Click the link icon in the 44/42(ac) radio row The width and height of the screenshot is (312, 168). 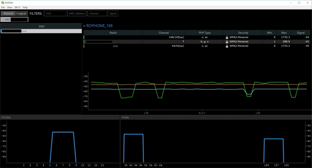(x=115, y=46)
